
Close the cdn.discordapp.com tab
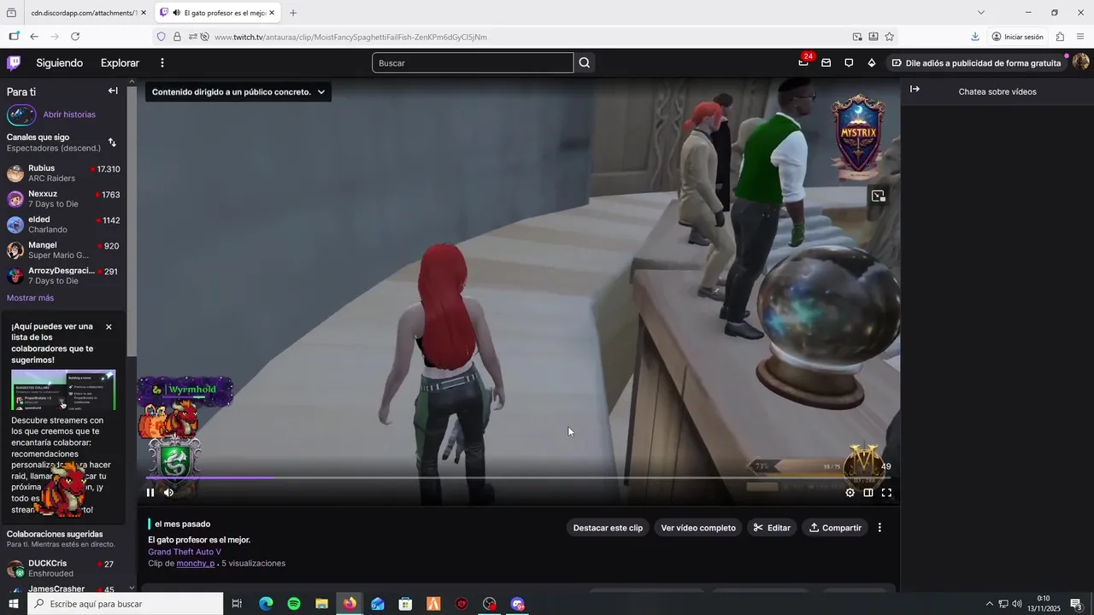[143, 13]
